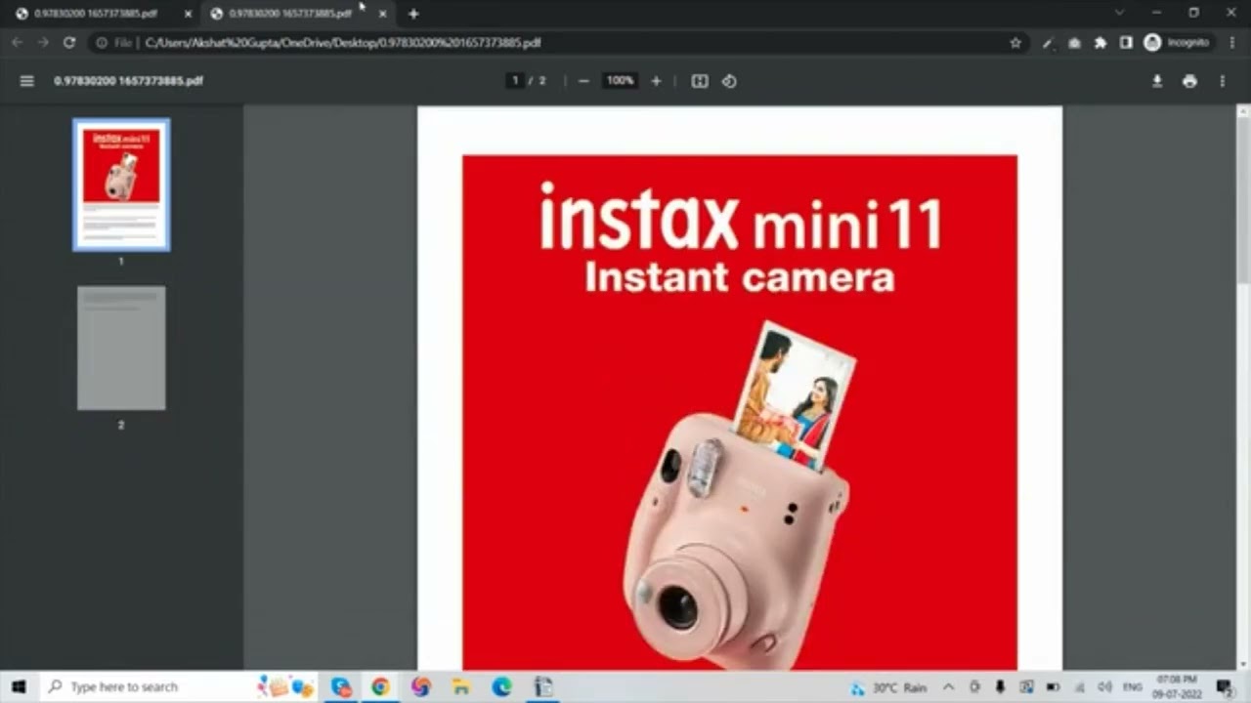This screenshot has width=1251, height=703.
Task: Jump to page 2 thumbnail
Action: coord(121,348)
